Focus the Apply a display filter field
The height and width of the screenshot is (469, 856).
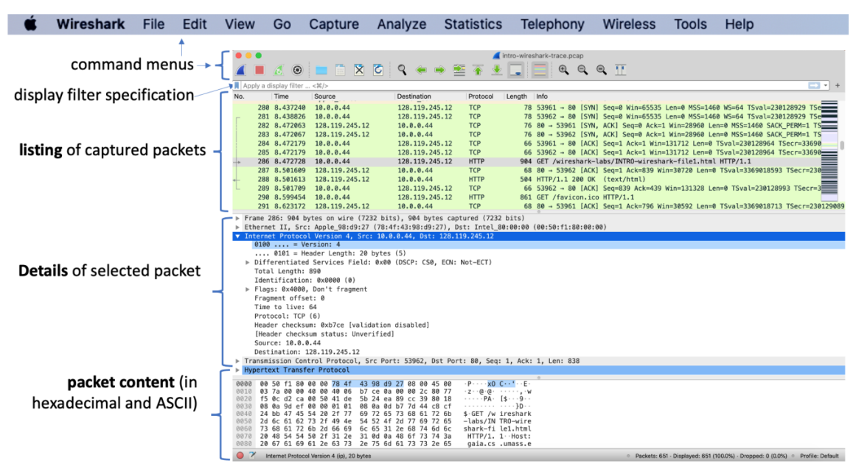click(x=524, y=85)
